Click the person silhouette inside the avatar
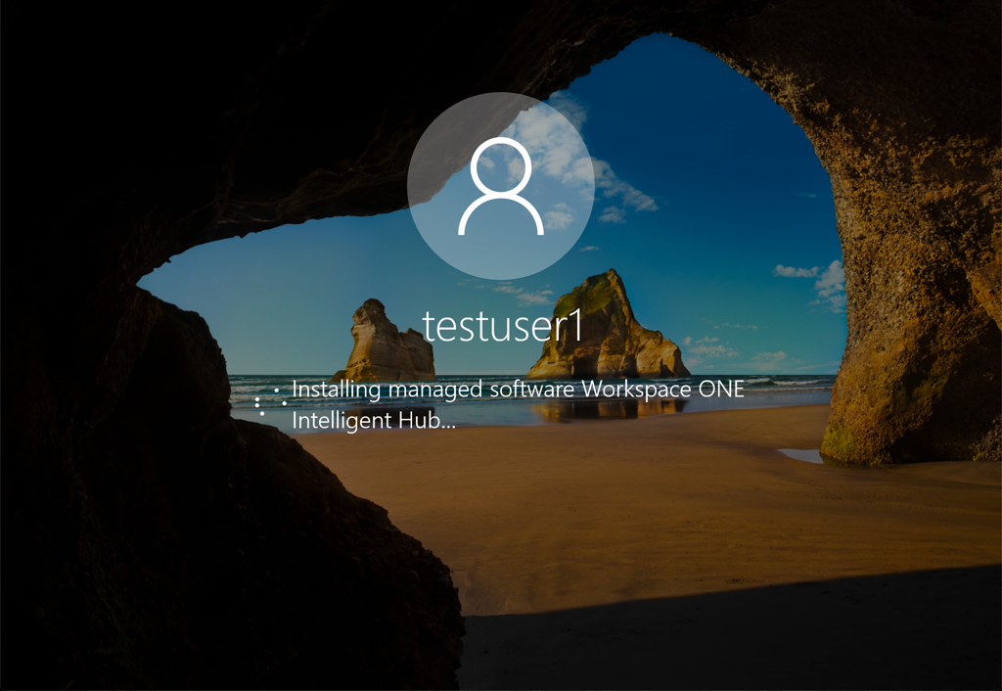 [500, 186]
